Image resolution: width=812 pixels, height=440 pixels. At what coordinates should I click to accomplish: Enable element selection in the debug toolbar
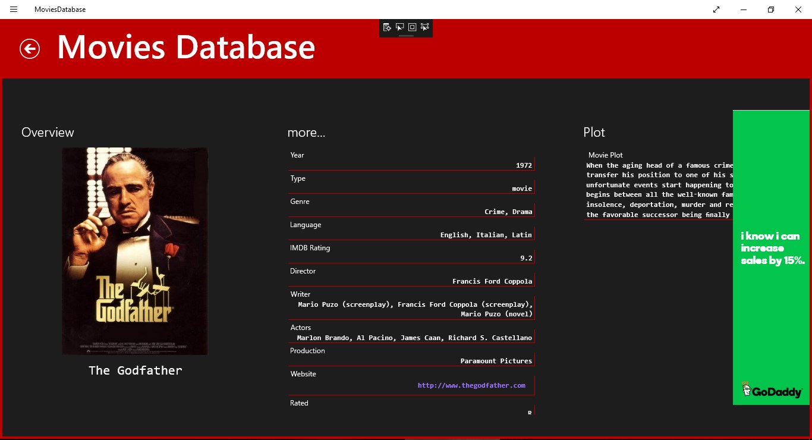pos(400,27)
